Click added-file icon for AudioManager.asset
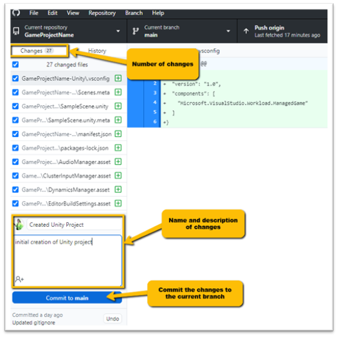This screenshot has height=337, width=338. 118,162
